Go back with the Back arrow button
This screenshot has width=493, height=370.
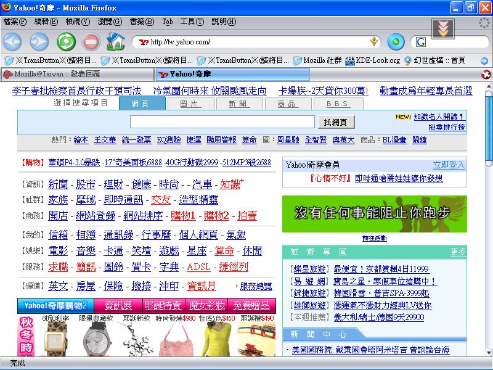click(x=12, y=42)
